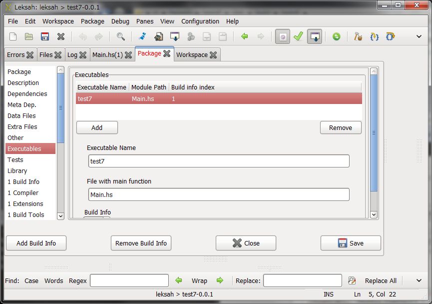Toggle Wrap search option

pos(199,280)
